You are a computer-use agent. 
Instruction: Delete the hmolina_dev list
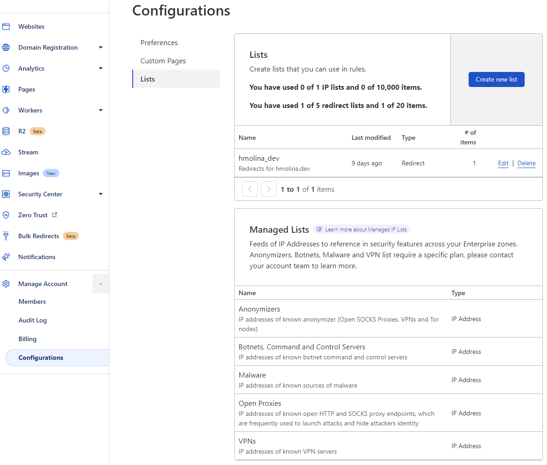click(x=526, y=163)
